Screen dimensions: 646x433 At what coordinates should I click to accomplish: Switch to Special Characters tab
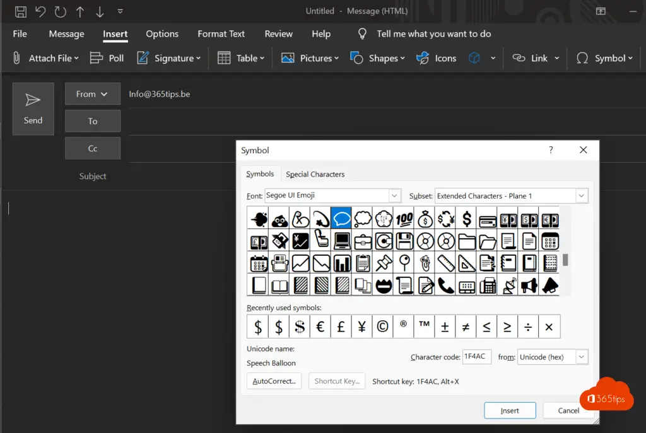315,174
